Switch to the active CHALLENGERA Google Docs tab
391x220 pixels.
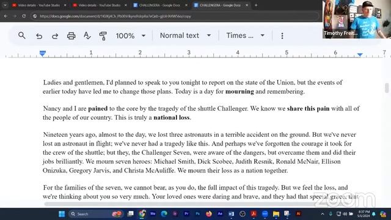click(221, 5)
